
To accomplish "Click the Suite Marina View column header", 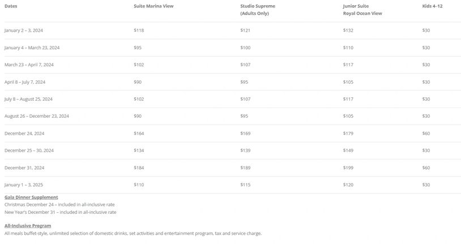I will (153, 6).
